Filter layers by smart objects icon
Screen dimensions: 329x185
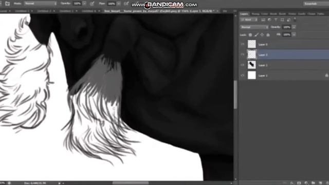pos(289,20)
